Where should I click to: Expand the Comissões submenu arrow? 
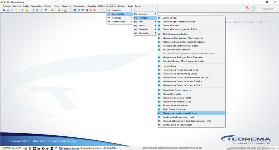[155, 33]
